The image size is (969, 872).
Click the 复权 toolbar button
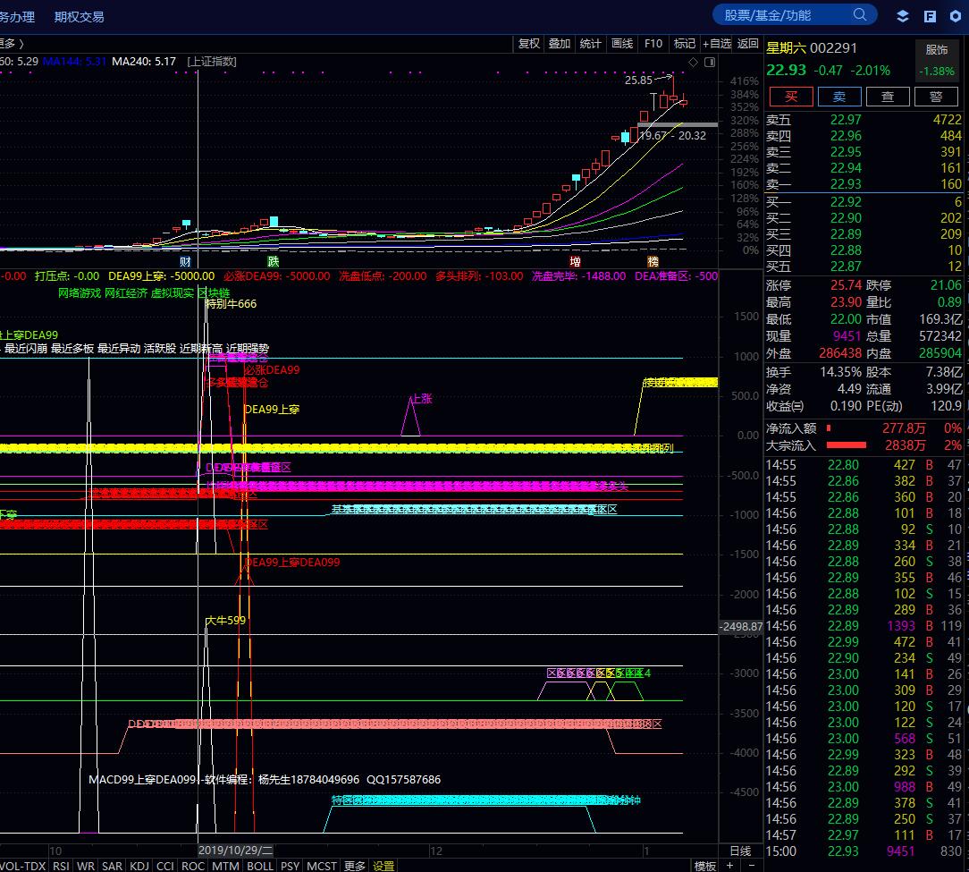528,43
